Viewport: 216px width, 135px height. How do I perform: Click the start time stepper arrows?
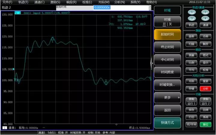click(x=150, y=7)
